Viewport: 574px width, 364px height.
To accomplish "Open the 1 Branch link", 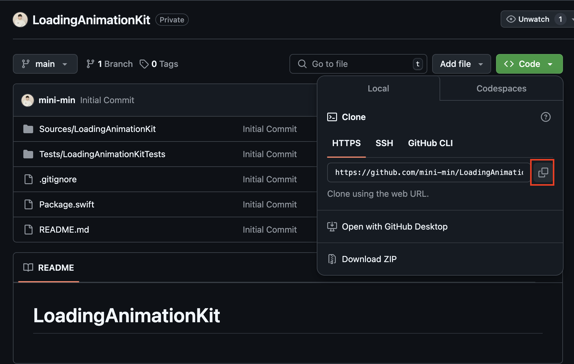I will click(110, 64).
